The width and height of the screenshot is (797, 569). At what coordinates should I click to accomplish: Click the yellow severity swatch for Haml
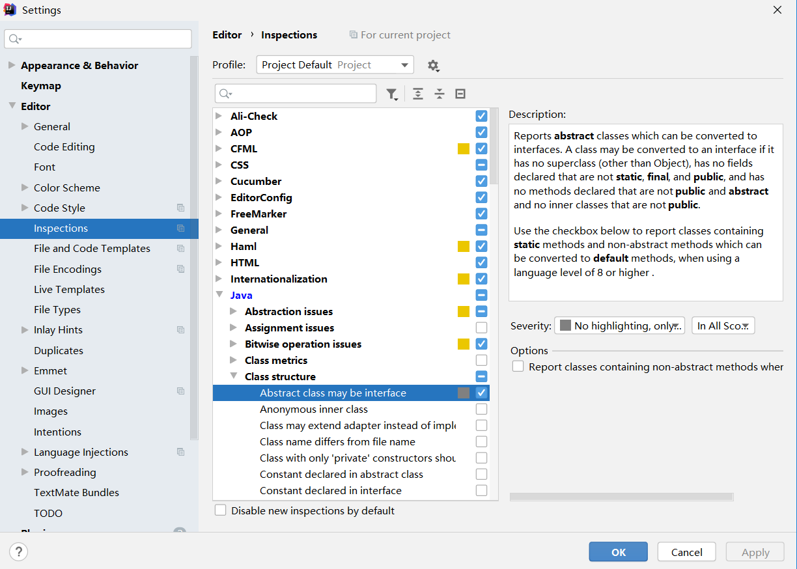(464, 246)
